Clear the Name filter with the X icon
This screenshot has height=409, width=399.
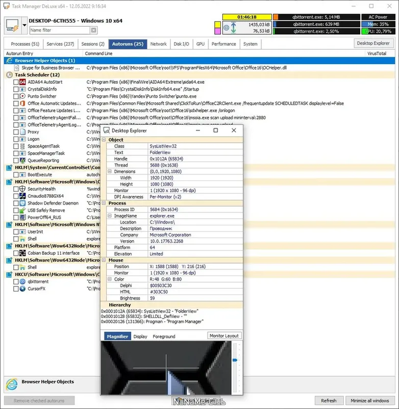click(x=93, y=30)
